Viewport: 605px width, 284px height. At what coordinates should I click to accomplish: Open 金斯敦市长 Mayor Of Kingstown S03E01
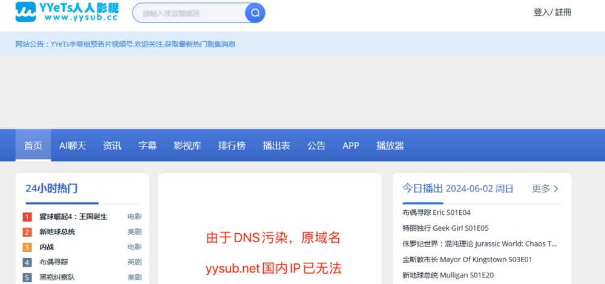point(467,260)
